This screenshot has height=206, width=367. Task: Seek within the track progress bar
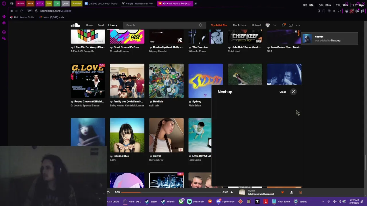coord(171,192)
